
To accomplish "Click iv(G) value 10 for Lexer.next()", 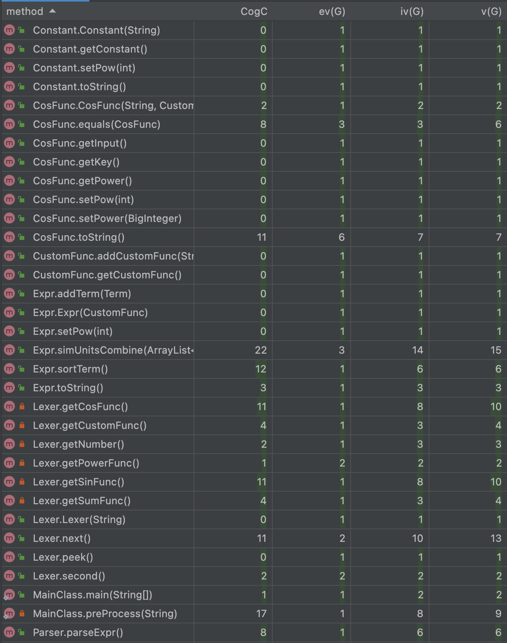I will tap(417, 538).
